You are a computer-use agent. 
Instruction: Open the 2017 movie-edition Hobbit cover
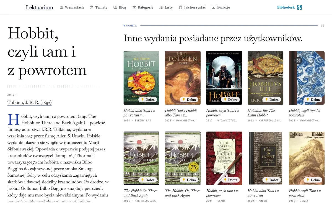point(224,78)
